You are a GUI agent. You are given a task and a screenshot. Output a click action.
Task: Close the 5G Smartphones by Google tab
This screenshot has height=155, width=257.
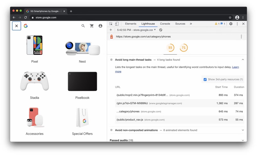[x=64, y=11]
